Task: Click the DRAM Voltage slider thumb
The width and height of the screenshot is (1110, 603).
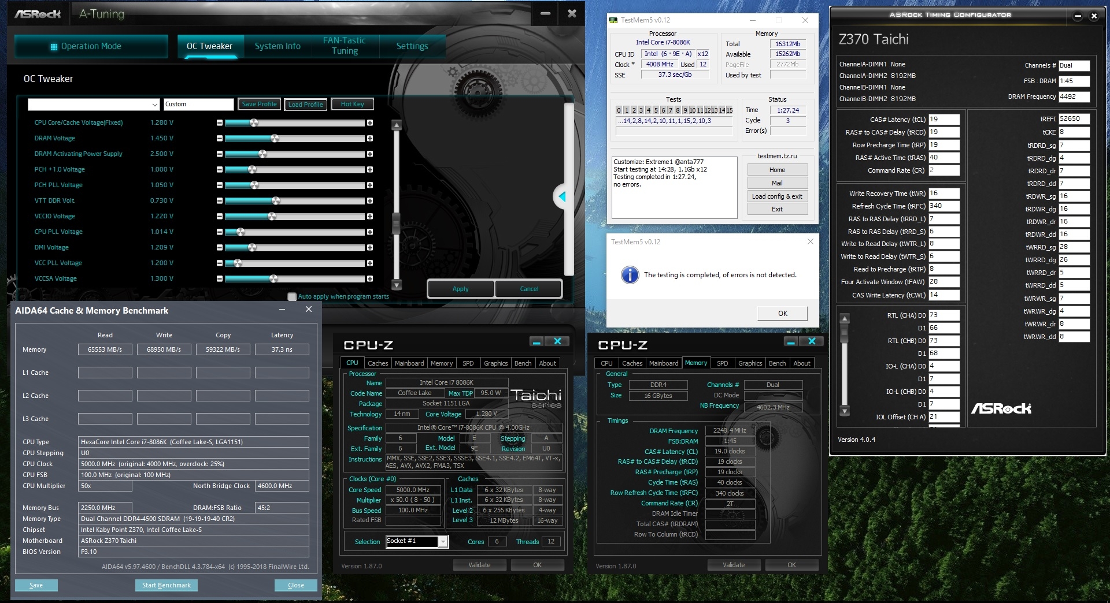Action: (x=275, y=139)
